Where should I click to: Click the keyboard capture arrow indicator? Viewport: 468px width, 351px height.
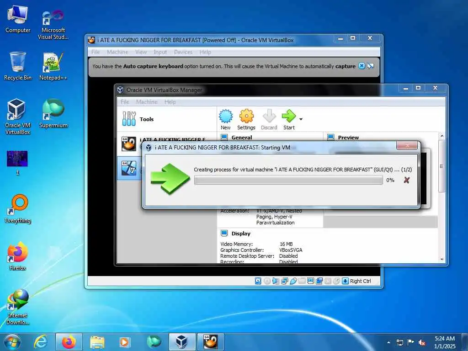[x=345, y=281]
